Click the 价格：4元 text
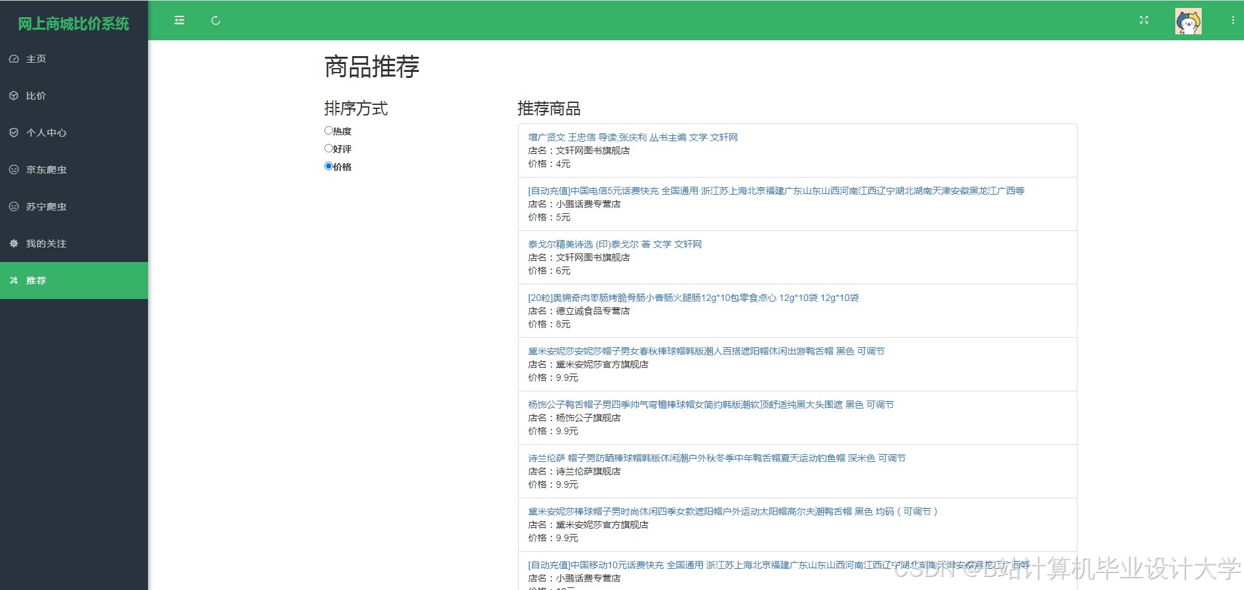The height and width of the screenshot is (590, 1244). coord(549,164)
